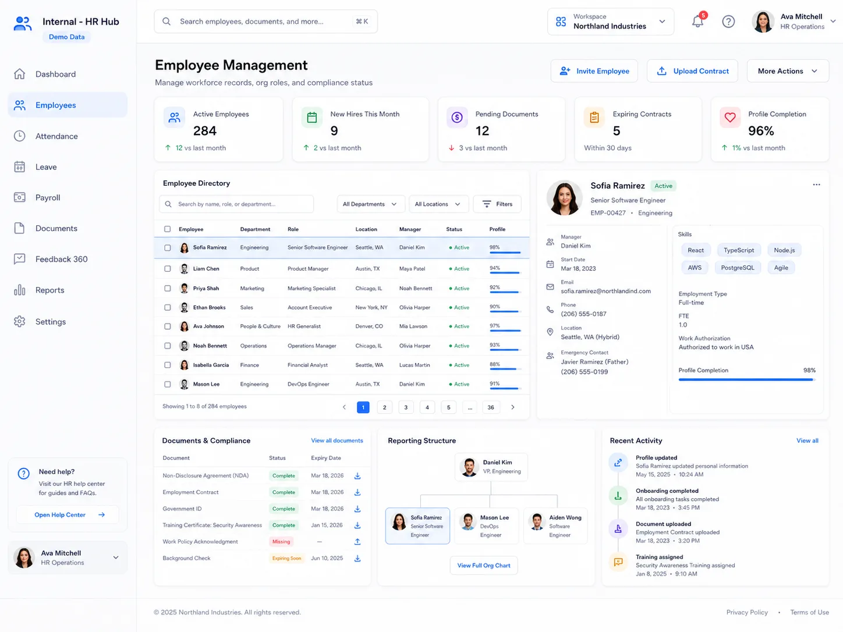Image resolution: width=843 pixels, height=632 pixels.
Task: Check the box for Mason Lee row
Action: (x=168, y=385)
